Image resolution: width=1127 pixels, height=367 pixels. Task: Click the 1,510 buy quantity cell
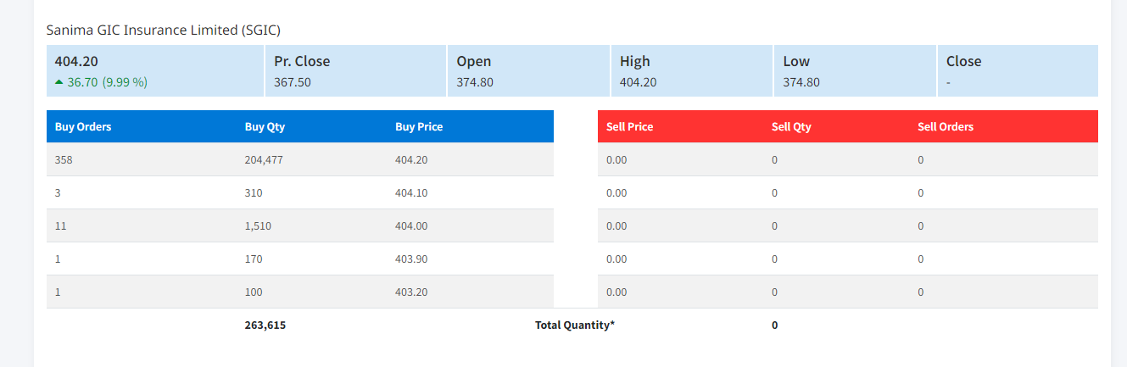pos(258,225)
